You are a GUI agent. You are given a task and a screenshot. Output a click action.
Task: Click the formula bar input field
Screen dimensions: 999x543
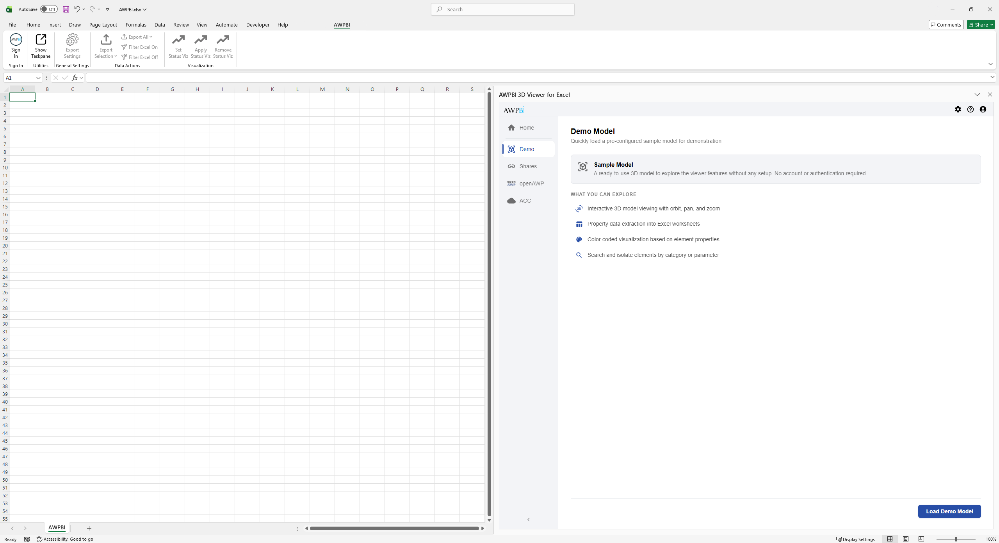[537, 78]
